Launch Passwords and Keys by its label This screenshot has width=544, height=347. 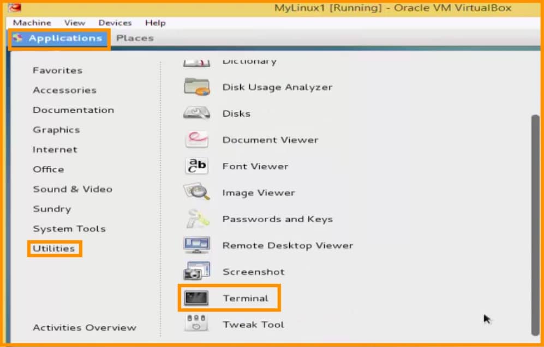point(277,219)
